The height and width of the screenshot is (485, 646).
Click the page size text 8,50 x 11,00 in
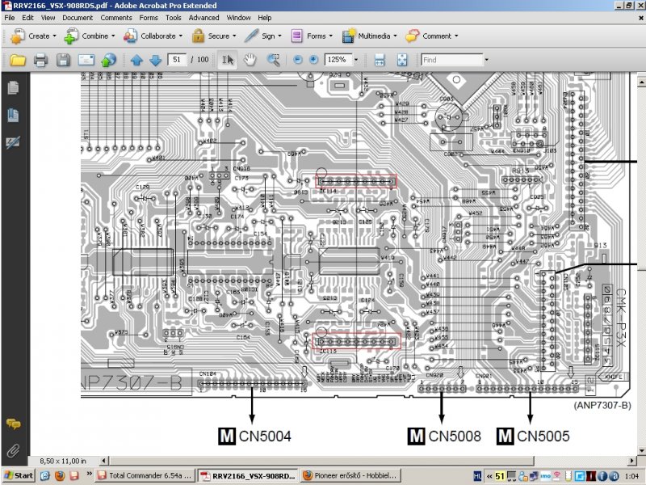coord(63,461)
